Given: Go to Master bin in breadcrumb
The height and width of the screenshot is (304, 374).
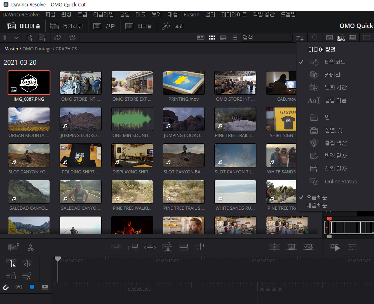Looking at the screenshot, I should point(11,49).
